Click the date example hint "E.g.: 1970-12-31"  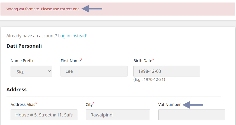(x=149, y=80)
